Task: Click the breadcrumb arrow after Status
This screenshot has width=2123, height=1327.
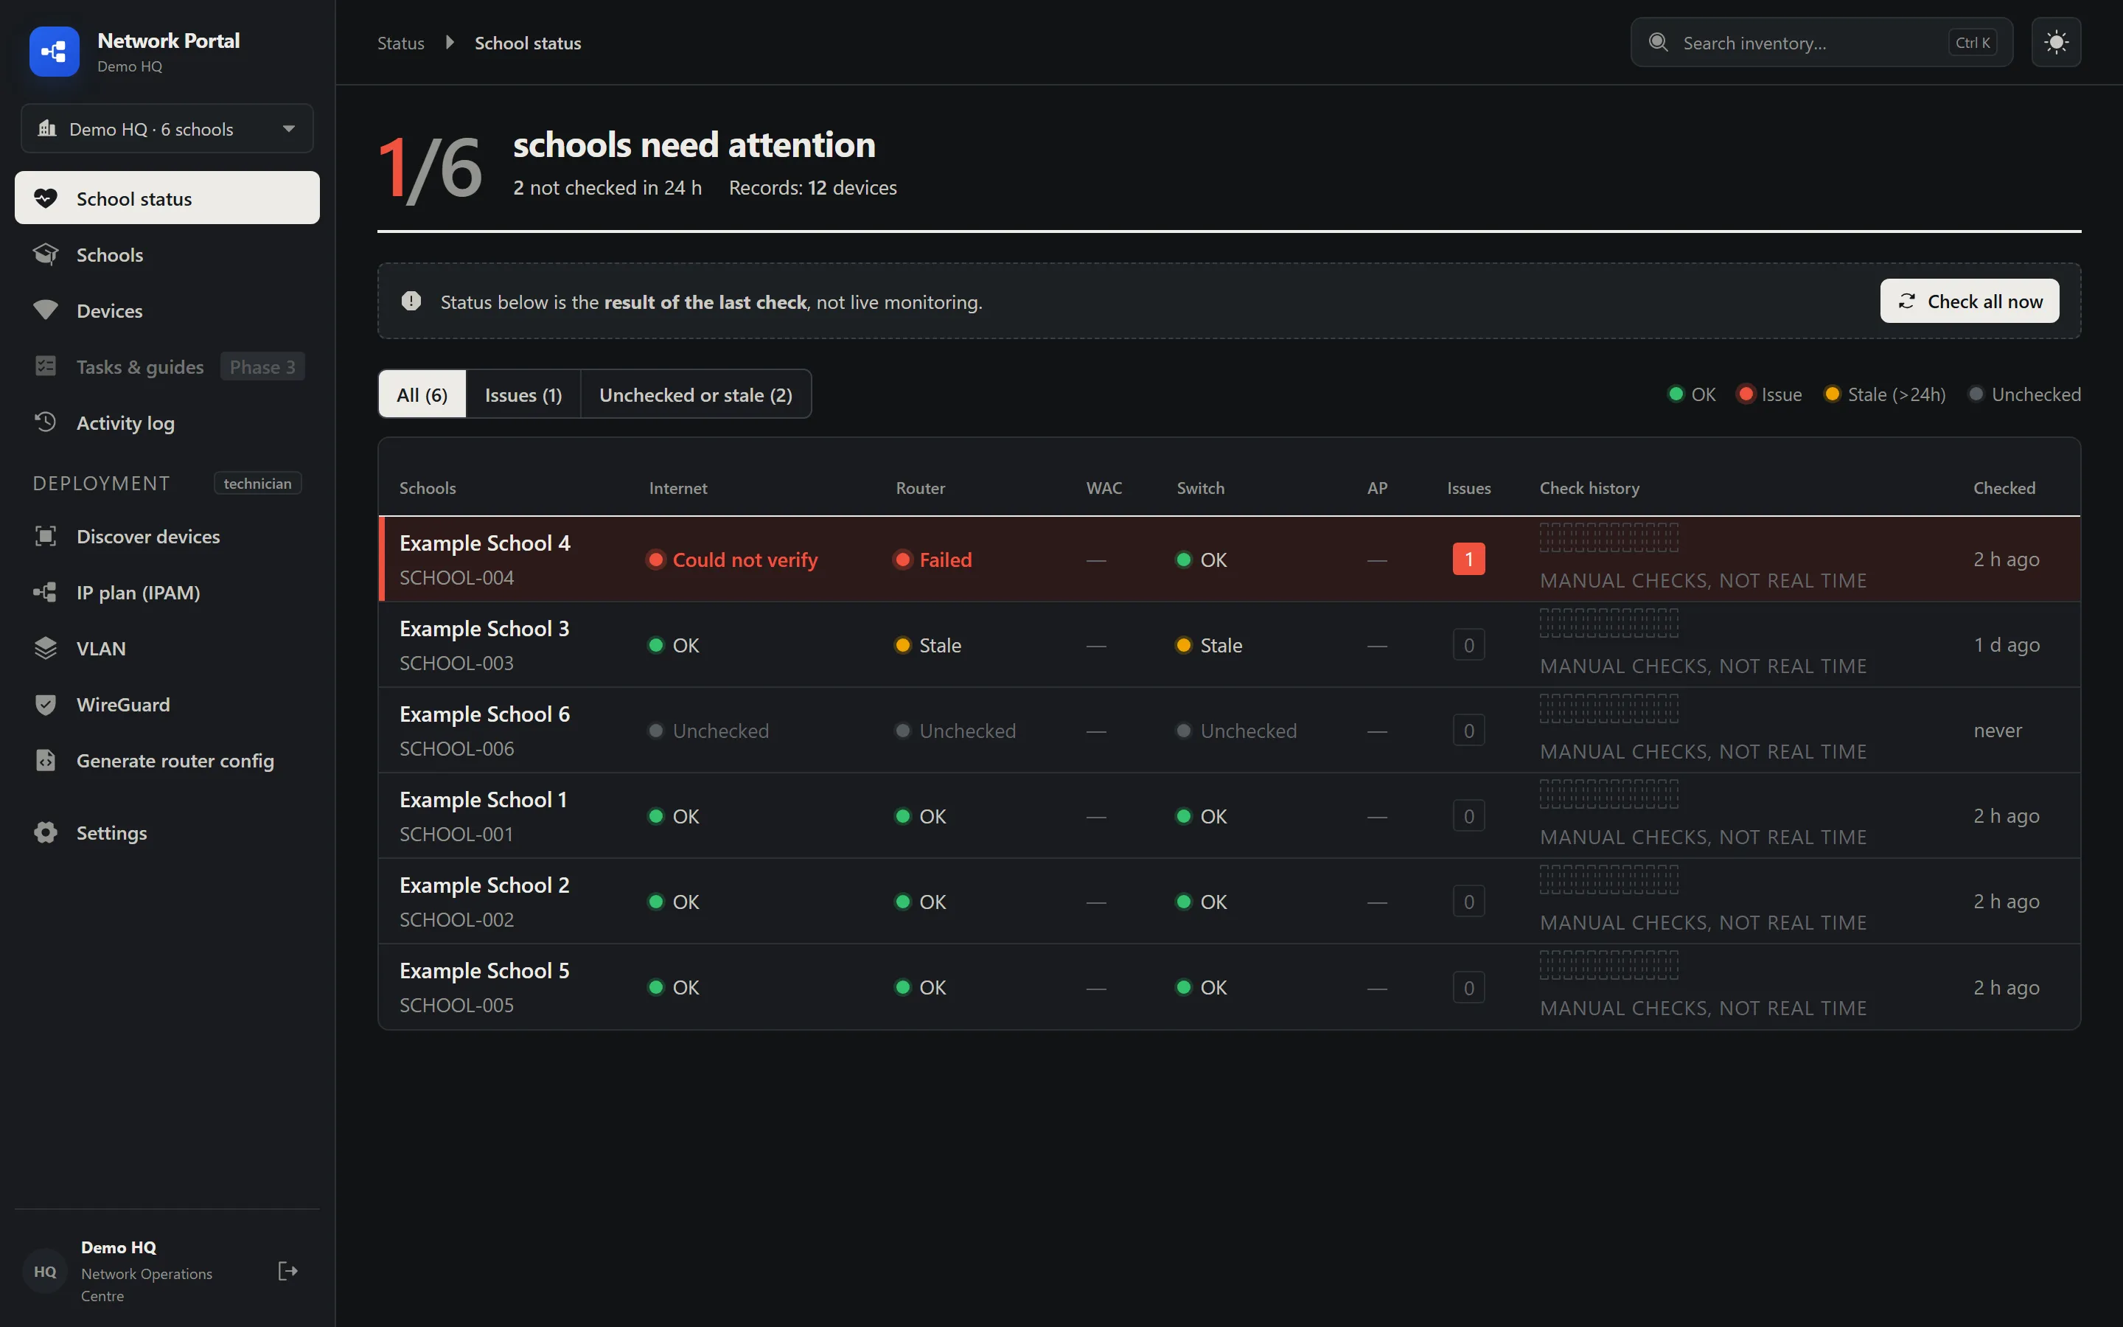Action: [x=449, y=42]
